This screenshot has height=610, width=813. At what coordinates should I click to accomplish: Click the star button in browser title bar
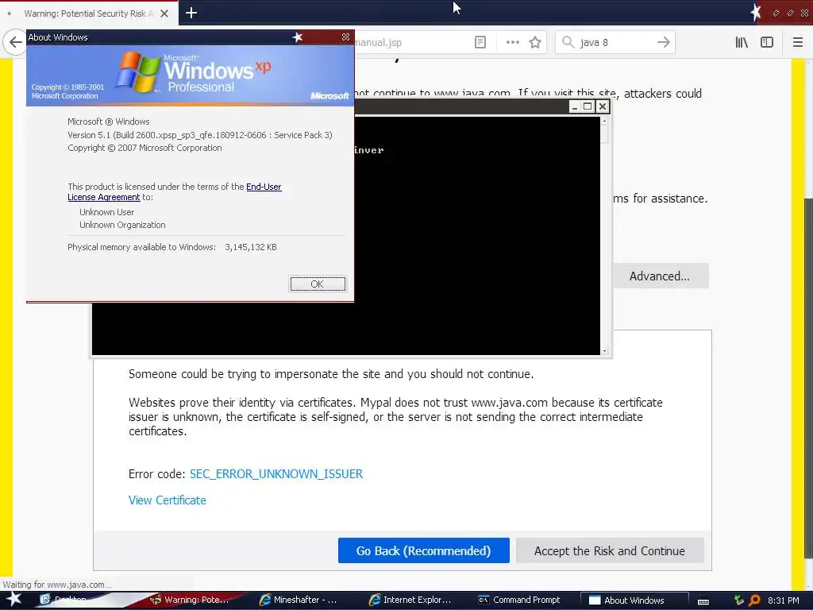(756, 13)
